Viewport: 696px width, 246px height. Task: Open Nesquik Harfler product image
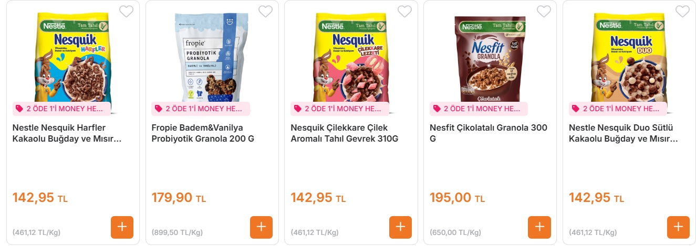tap(74, 58)
